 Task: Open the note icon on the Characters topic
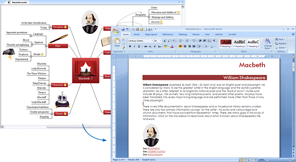[65, 85]
